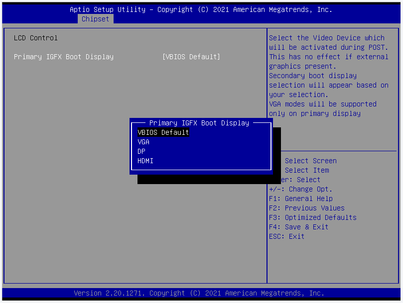Select VBIOS Default in the popup list
The image size is (403, 303).
[x=163, y=132]
